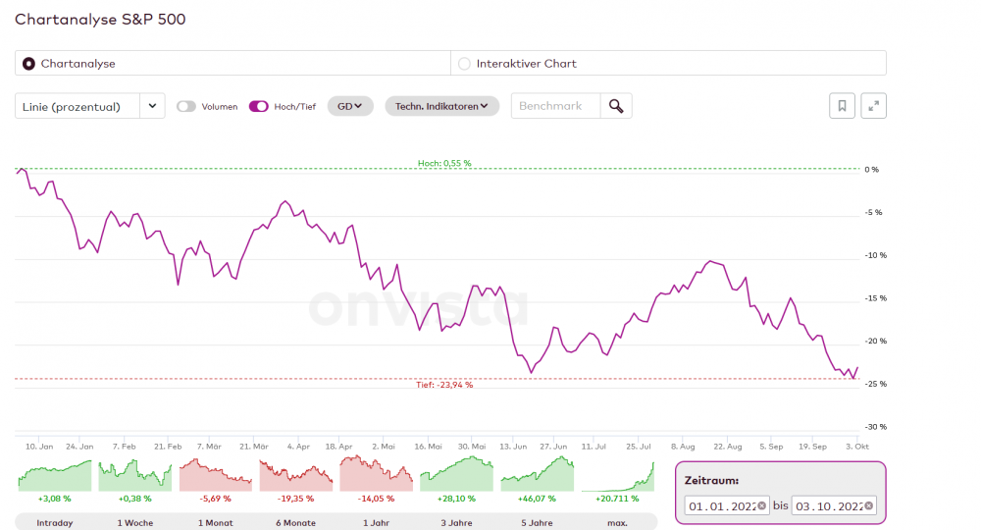Open Techn. Indikatoren dropdown
The height and width of the screenshot is (530, 981).
point(442,106)
